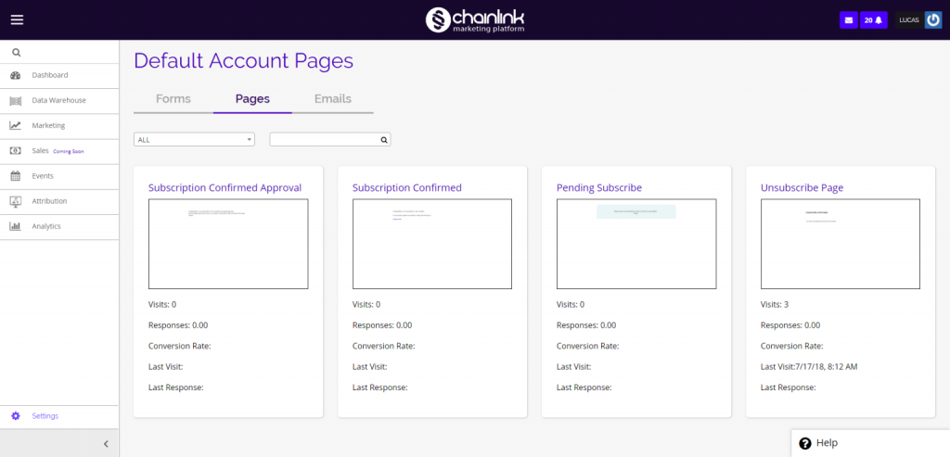
Task: Collapse the sidebar with the chevron
Action: point(106,444)
